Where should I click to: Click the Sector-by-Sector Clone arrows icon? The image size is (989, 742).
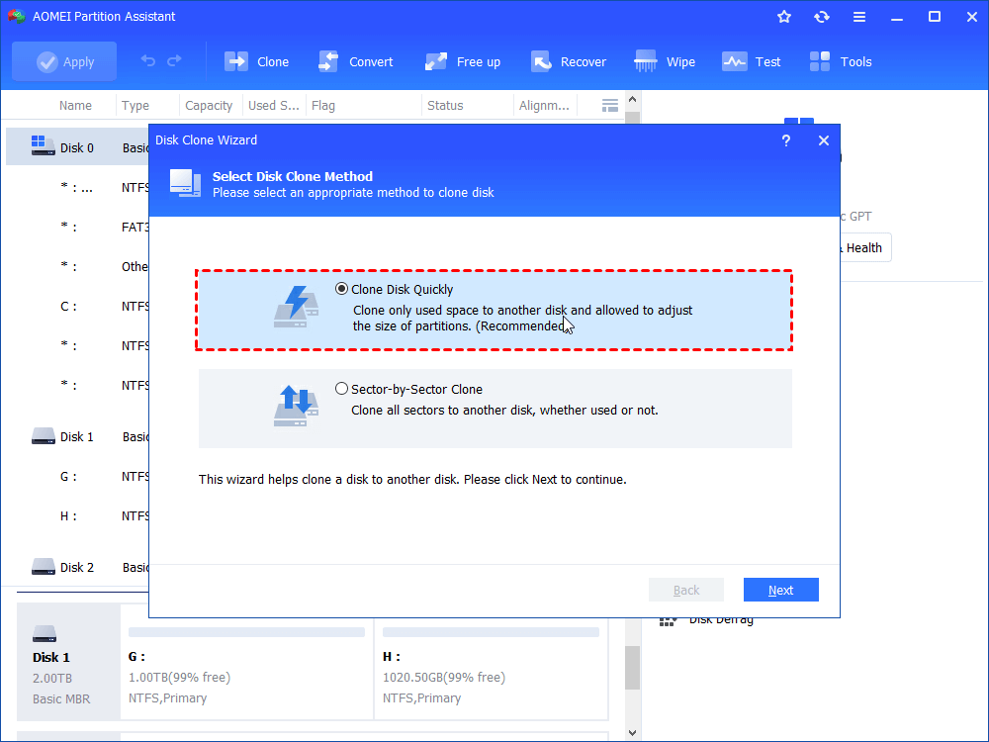pos(297,406)
